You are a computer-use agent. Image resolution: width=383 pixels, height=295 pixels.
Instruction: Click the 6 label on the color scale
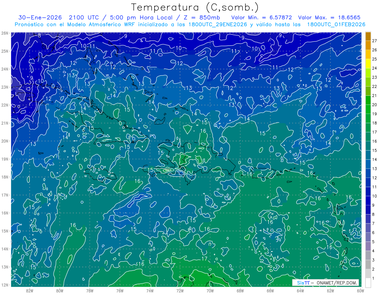(373, 233)
